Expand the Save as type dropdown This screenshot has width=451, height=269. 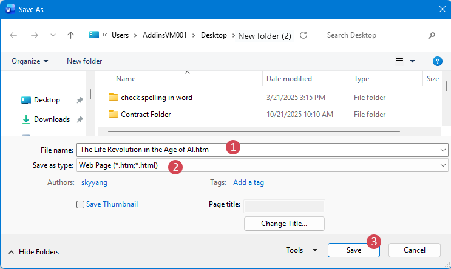pyautogui.click(x=443, y=165)
